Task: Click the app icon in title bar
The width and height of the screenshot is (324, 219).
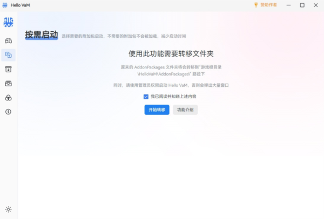Action: click(5, 5)
